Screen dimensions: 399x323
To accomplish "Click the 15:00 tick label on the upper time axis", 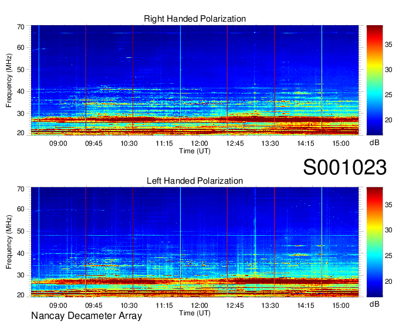I will (x=341, y=143).
